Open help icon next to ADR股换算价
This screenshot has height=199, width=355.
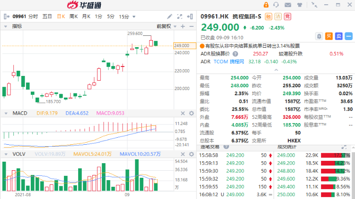click(x=235, y=54)
